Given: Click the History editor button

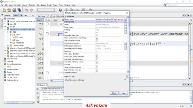Looking at the screenshot, I should tap(56, 20).
